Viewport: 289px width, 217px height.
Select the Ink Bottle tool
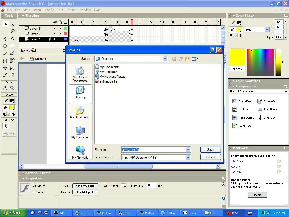point(5,68)
